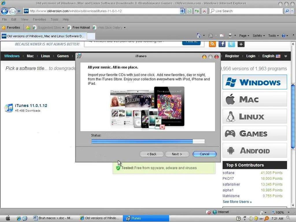Click Cancel in the iTunes installer
The image size is (296, 222).
pyautogui.click(x=204, y=154)
